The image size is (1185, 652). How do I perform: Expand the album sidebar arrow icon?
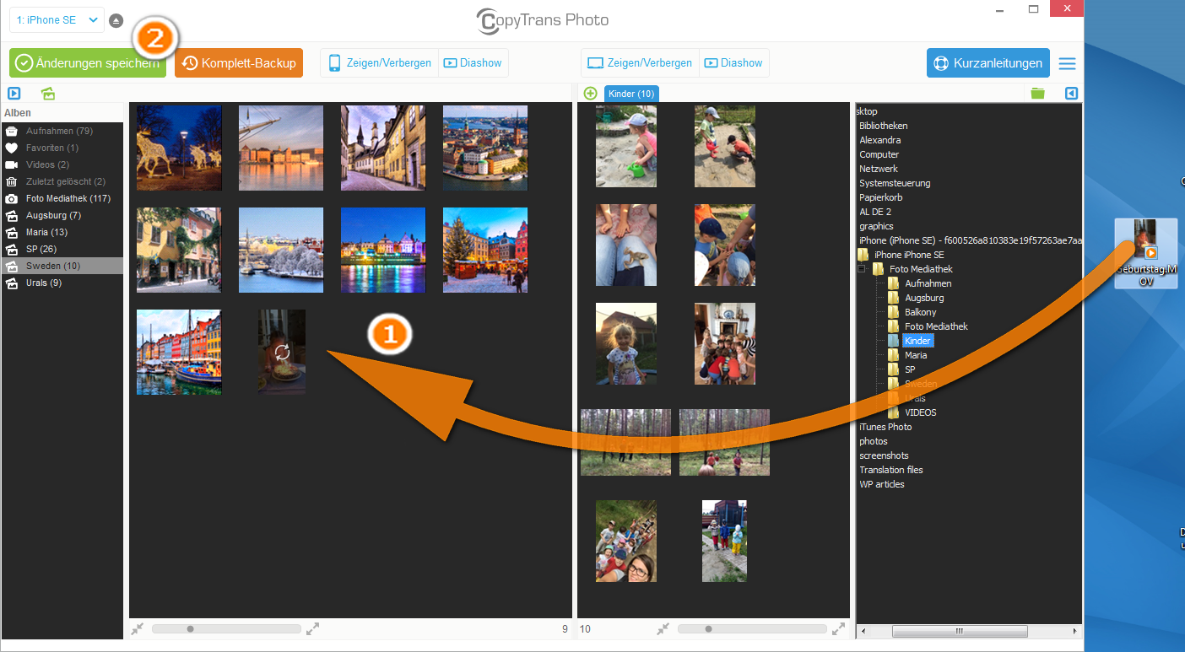14,94
